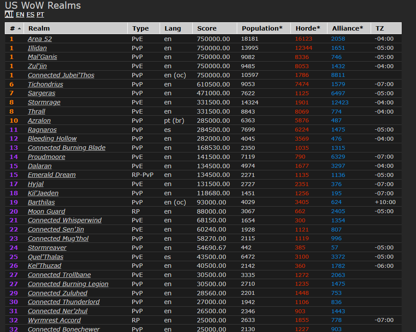This screenshot has width=416, height=332.
Task: Open the Barthilas realm link
Action: click(x=41, y=202)
